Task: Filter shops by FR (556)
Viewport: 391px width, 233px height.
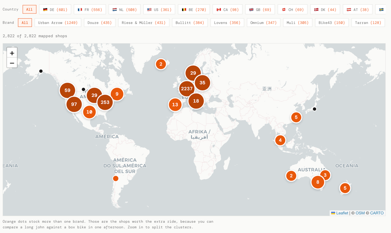Action: coord(90,9)
